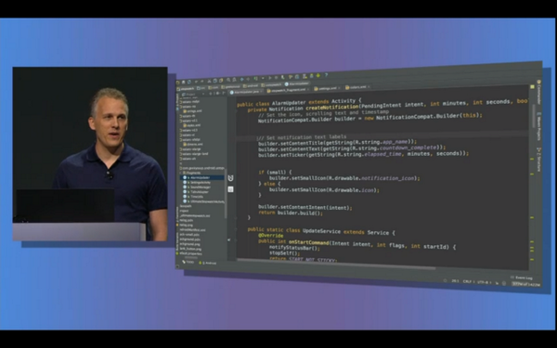Screen dimensions: 557x348
Task: Select values-xlarge-land folder in project tree
Action: 194,154
